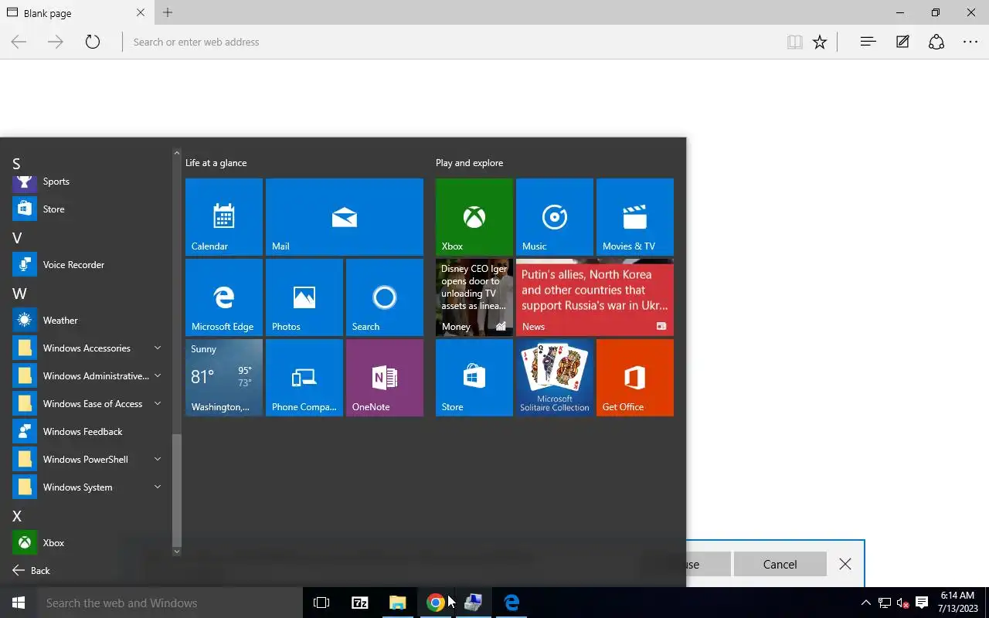The width and height of the screenshot is (989, 618).
Task: Click the muted volume tray icon
Action: [x=902, y=603]
